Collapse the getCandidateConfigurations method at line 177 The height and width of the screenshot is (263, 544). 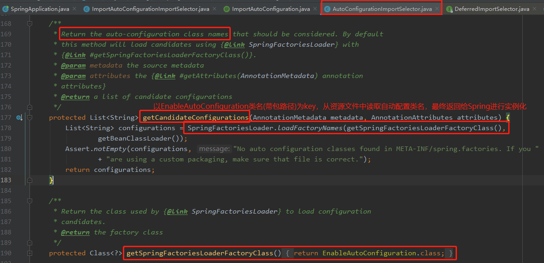coord(29,117)
